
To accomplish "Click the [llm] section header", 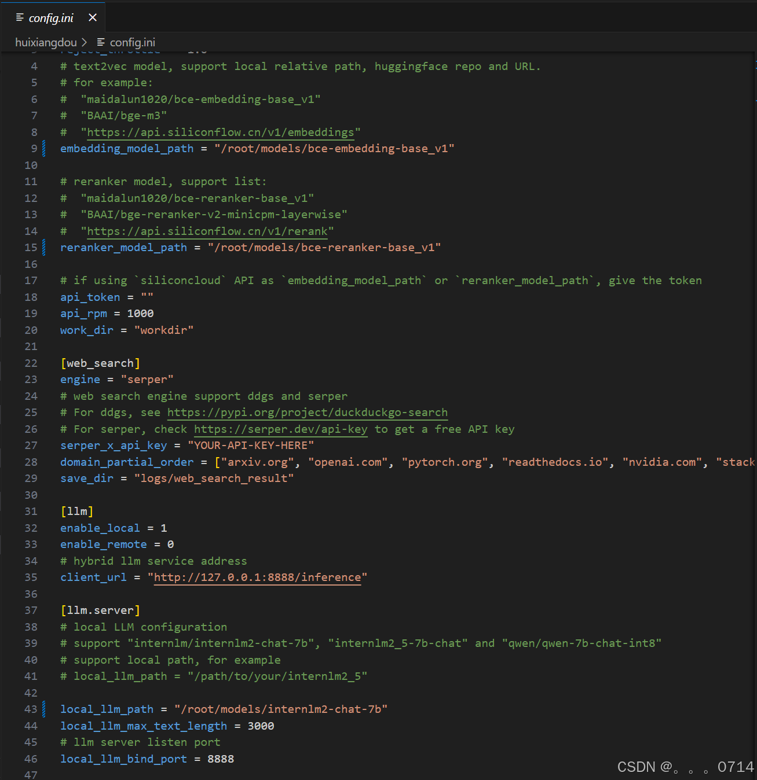I will coord(77,512).
